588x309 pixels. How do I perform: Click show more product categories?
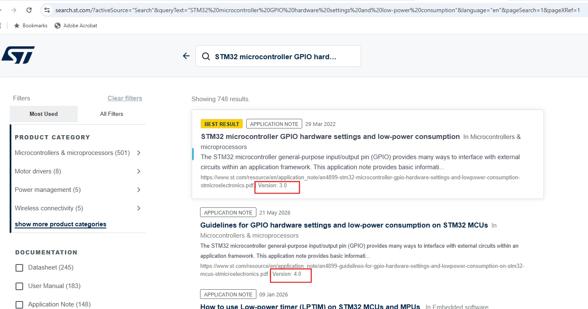pyautogui.click(x=61, y=224)
